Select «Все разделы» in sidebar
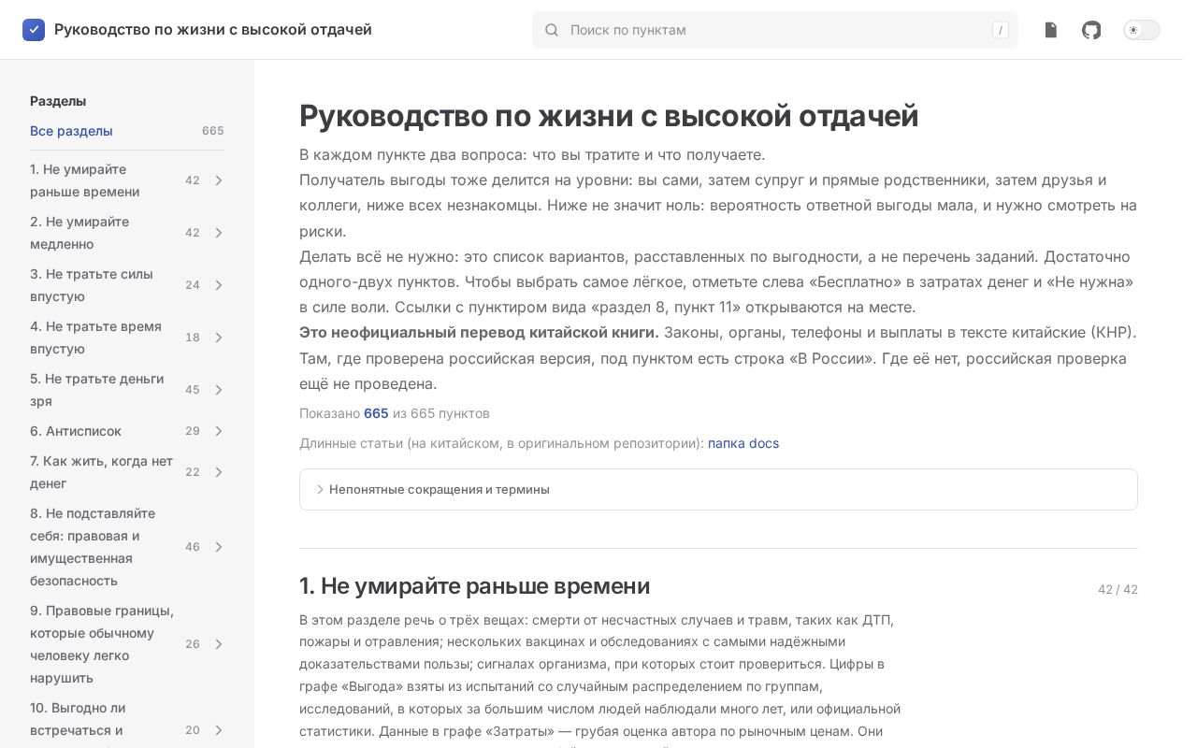Image resolution: width=1197 pixels, height=748 pixels. tap(71, 131)
